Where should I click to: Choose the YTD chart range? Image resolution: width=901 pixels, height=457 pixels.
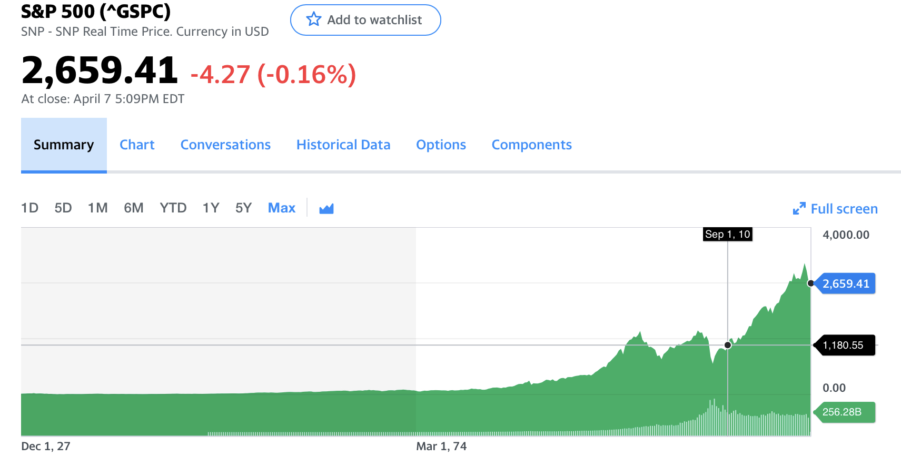coord(173,208)
